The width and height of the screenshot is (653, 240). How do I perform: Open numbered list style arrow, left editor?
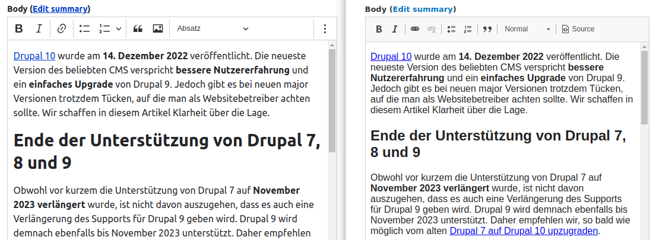click(119, 28)
